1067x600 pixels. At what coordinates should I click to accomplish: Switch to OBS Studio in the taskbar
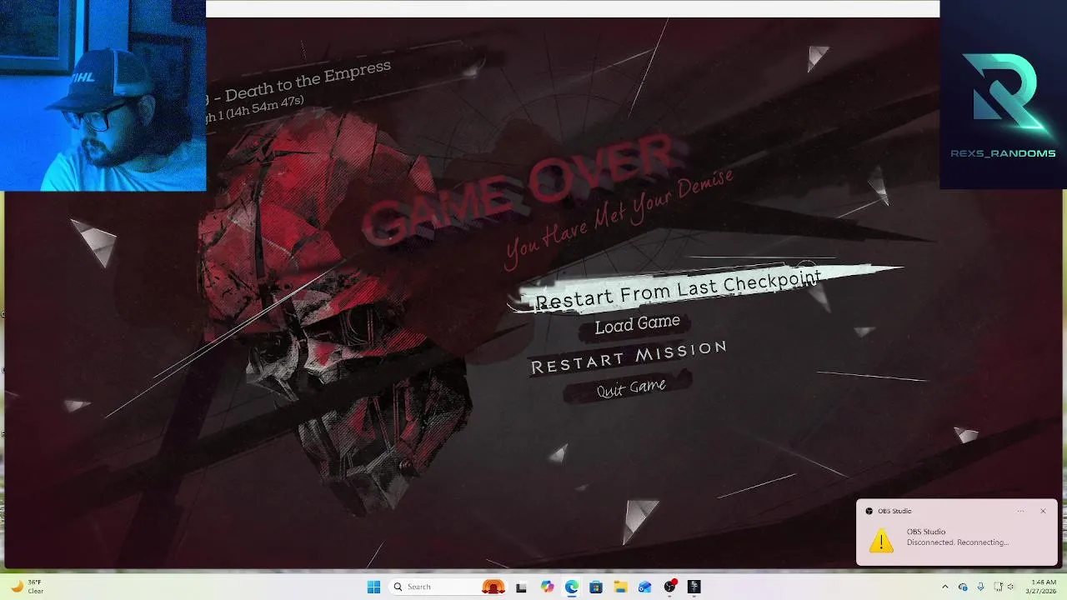tap(669, 587)
